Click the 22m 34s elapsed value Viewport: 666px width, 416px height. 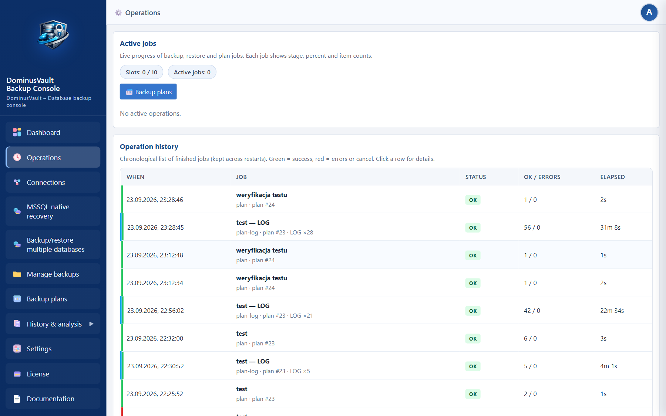click(612, 311)
